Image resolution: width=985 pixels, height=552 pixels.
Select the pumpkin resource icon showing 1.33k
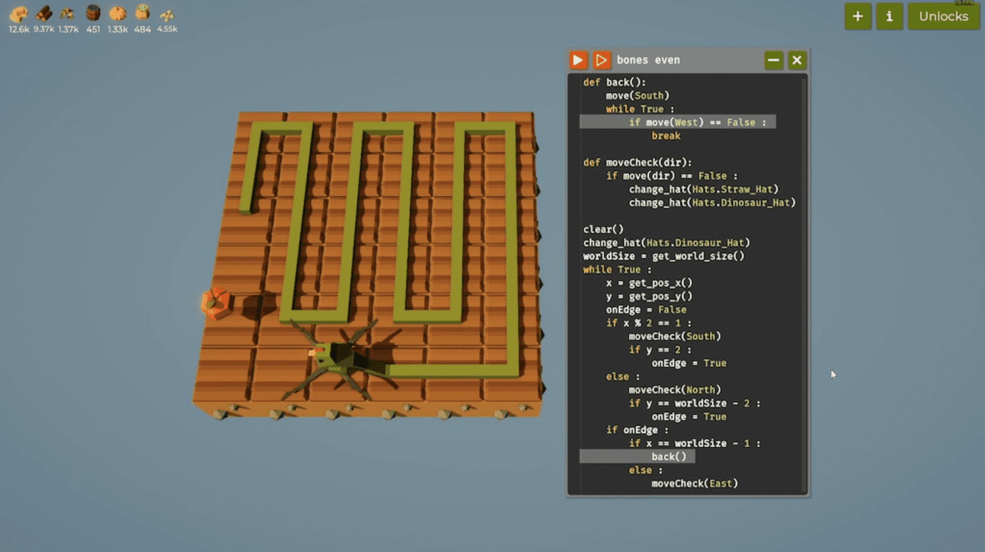pos(118,13)
